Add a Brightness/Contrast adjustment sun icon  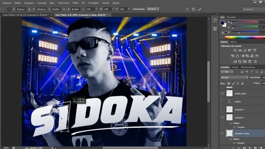pyautogui.click(x=235, y=50)
